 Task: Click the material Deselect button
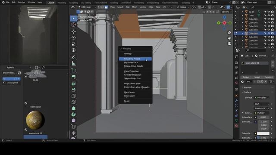[268, 77]
